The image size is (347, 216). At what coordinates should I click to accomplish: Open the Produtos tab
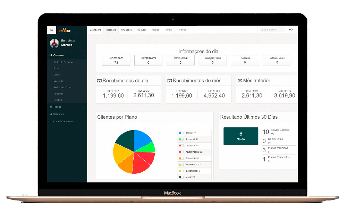click(142, 30)
